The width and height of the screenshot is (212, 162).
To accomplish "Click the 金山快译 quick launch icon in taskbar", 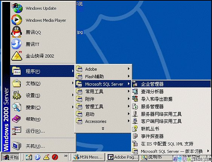I will [x=46, y=157].
